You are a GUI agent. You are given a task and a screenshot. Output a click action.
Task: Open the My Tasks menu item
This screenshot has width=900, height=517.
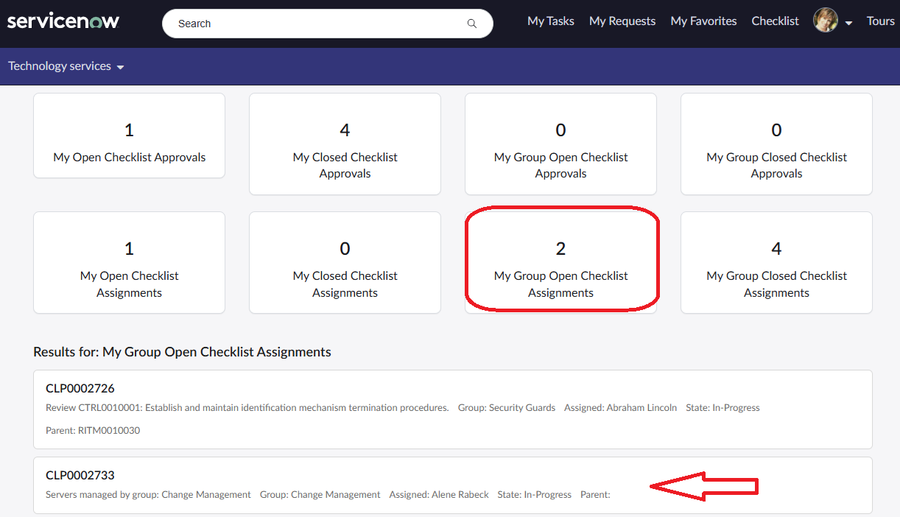pyautogui.click(x=550, y=21)
